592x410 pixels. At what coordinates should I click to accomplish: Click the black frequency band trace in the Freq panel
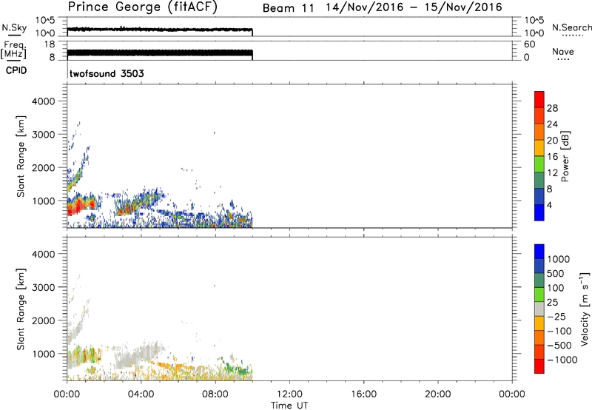tap(160, 53)
